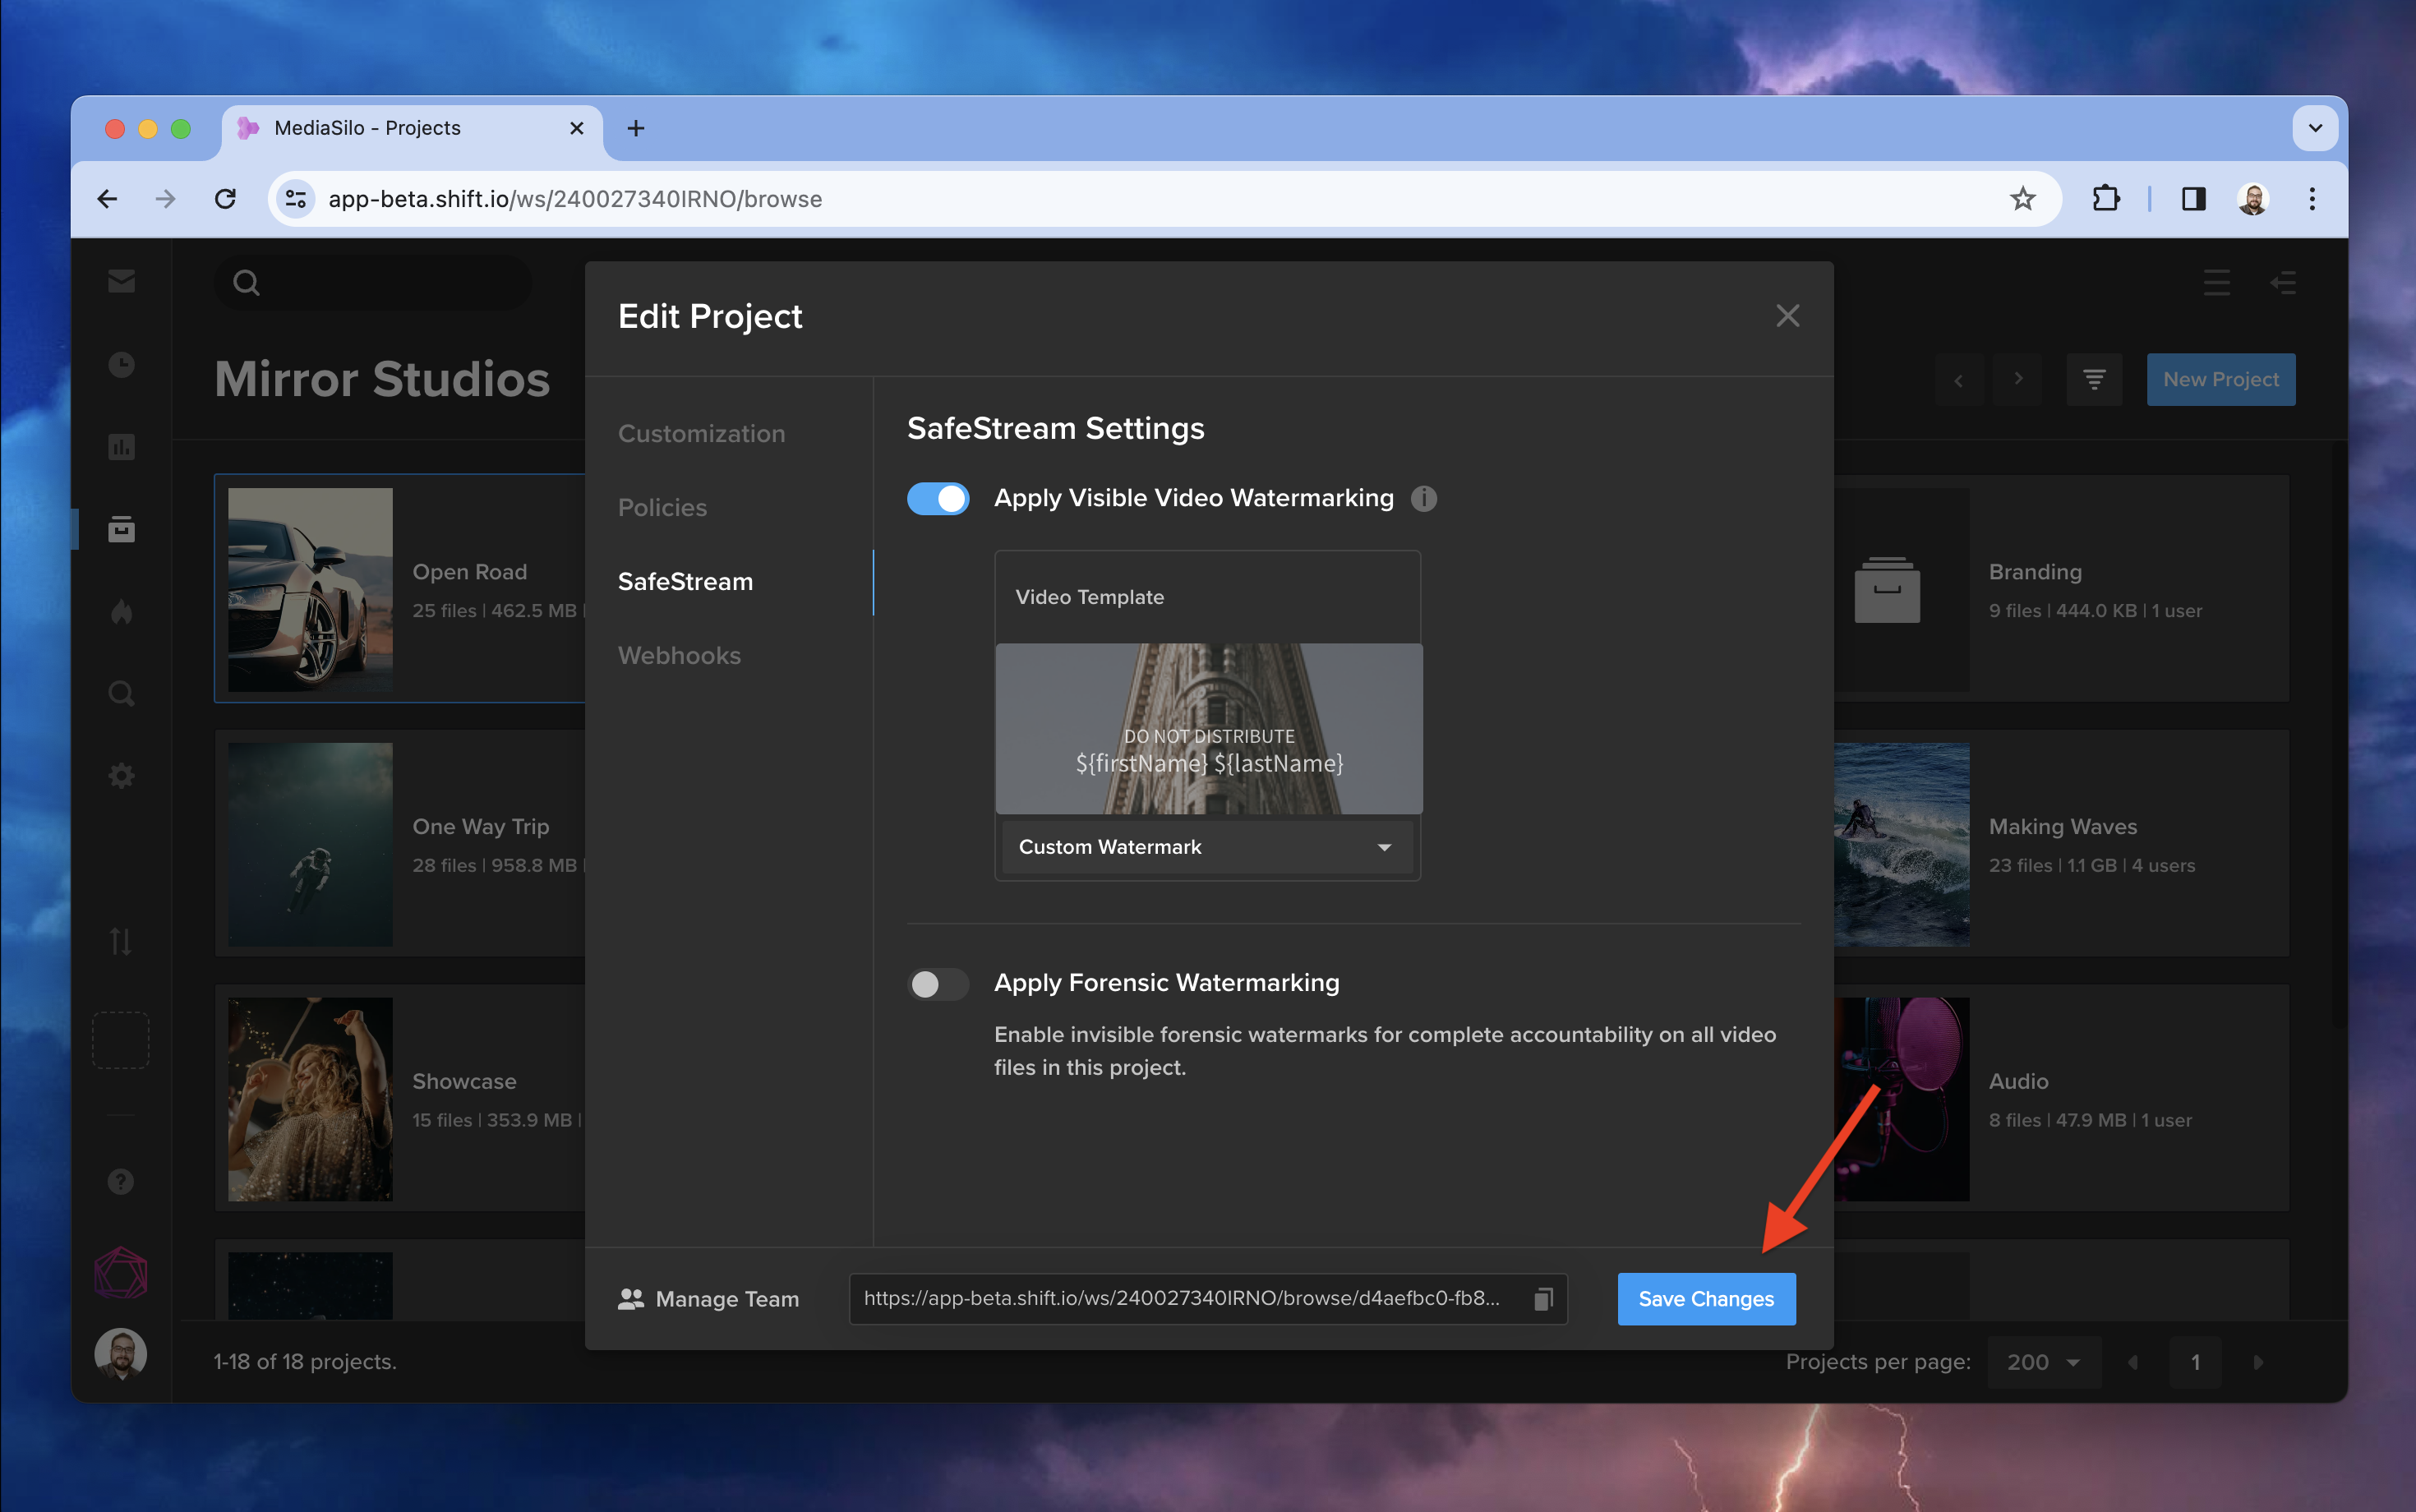This screenshot has height=1512, width=2416.
Task: Open the sidebar search magnifier icon
Action: (121, 693)
